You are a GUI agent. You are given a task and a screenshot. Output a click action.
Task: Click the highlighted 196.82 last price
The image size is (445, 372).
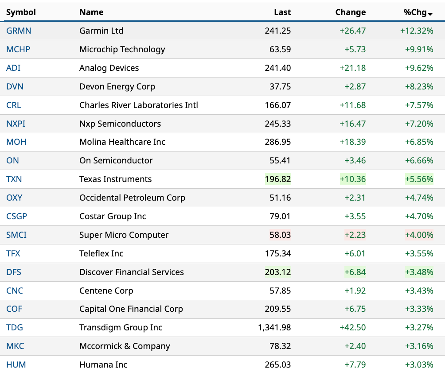[x=278, y=179]
